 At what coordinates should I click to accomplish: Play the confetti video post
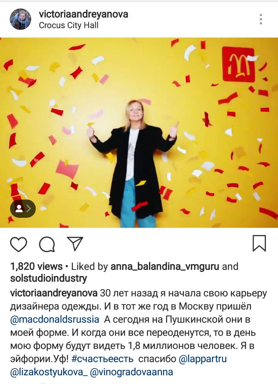click(139, 132)
